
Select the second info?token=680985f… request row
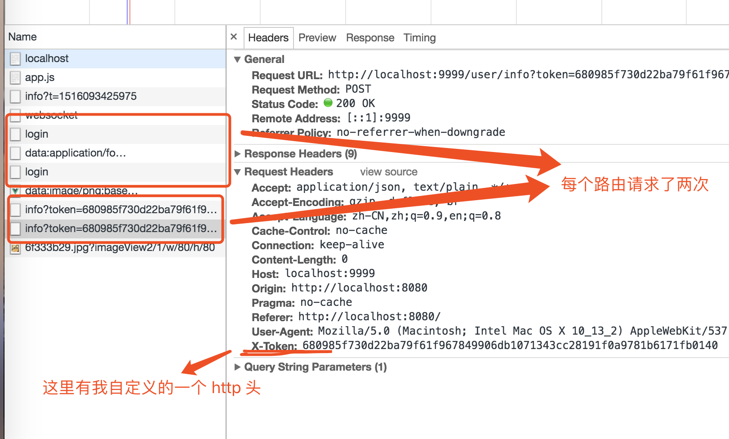click(115, 228)
